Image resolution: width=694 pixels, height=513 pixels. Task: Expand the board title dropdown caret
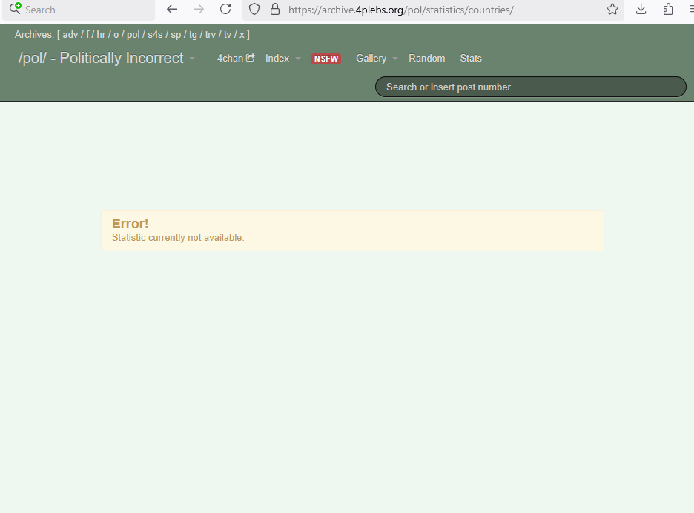pyautogui.click(x=192, y=59)
